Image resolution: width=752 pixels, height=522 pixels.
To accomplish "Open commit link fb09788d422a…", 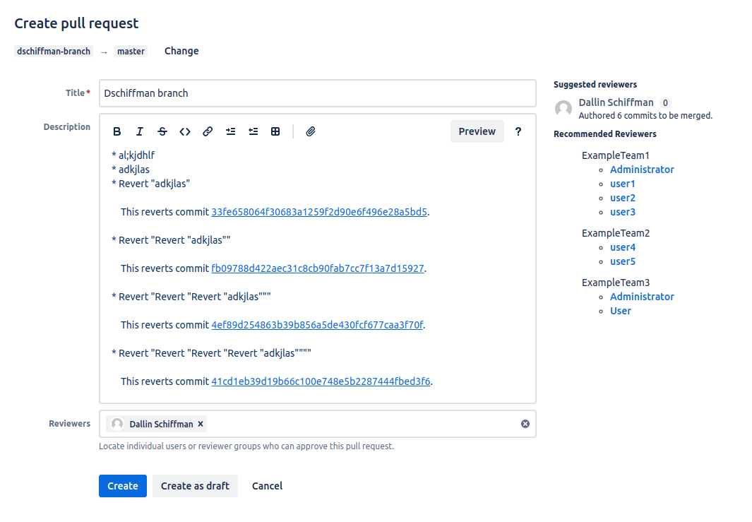I will [x=318, y=268].
